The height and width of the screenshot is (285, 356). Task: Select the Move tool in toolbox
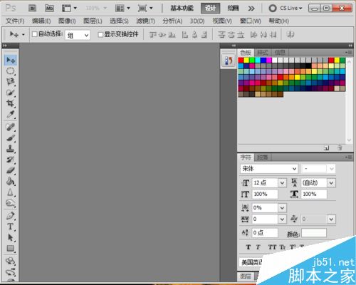11,61
